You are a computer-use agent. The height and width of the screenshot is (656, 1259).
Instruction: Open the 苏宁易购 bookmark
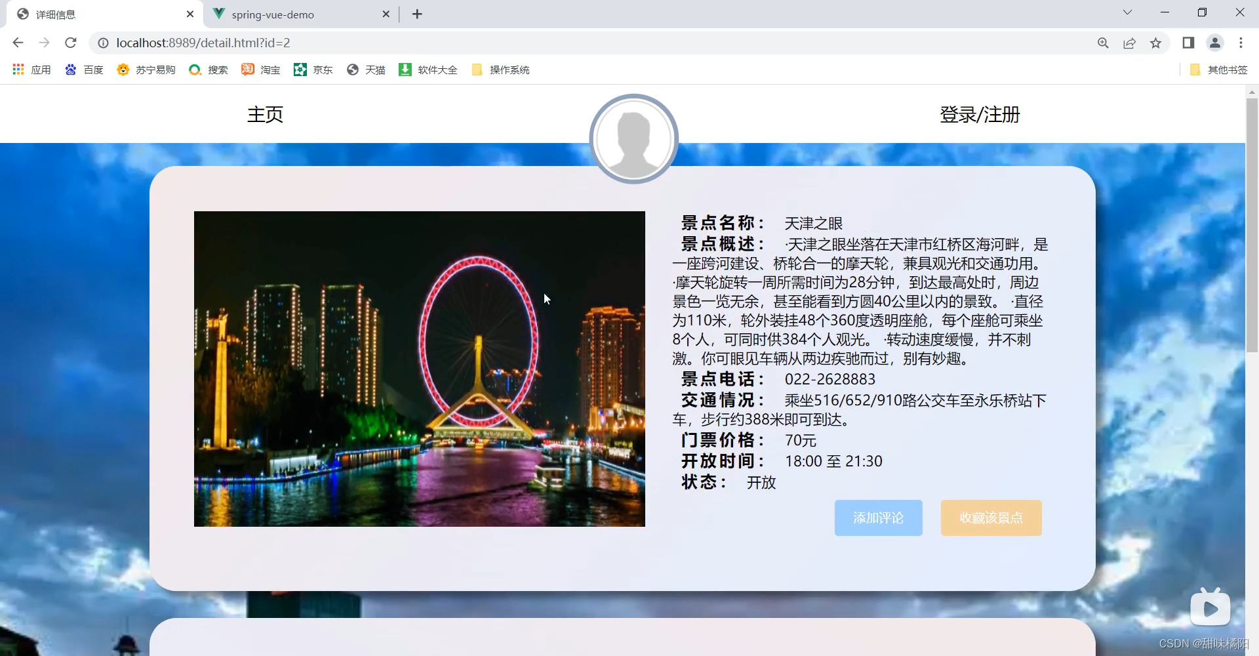[x=146, y=70]
